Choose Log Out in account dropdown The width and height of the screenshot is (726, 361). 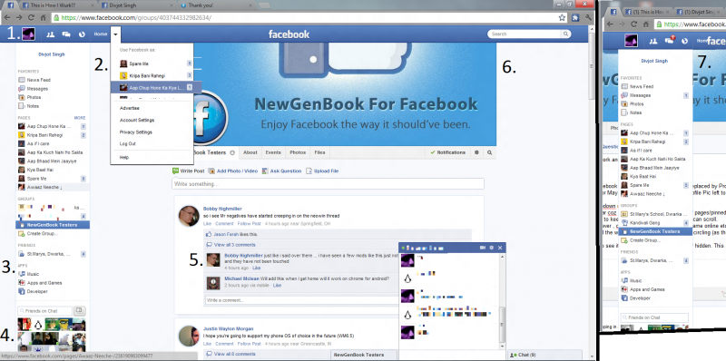tap(128, 144)
